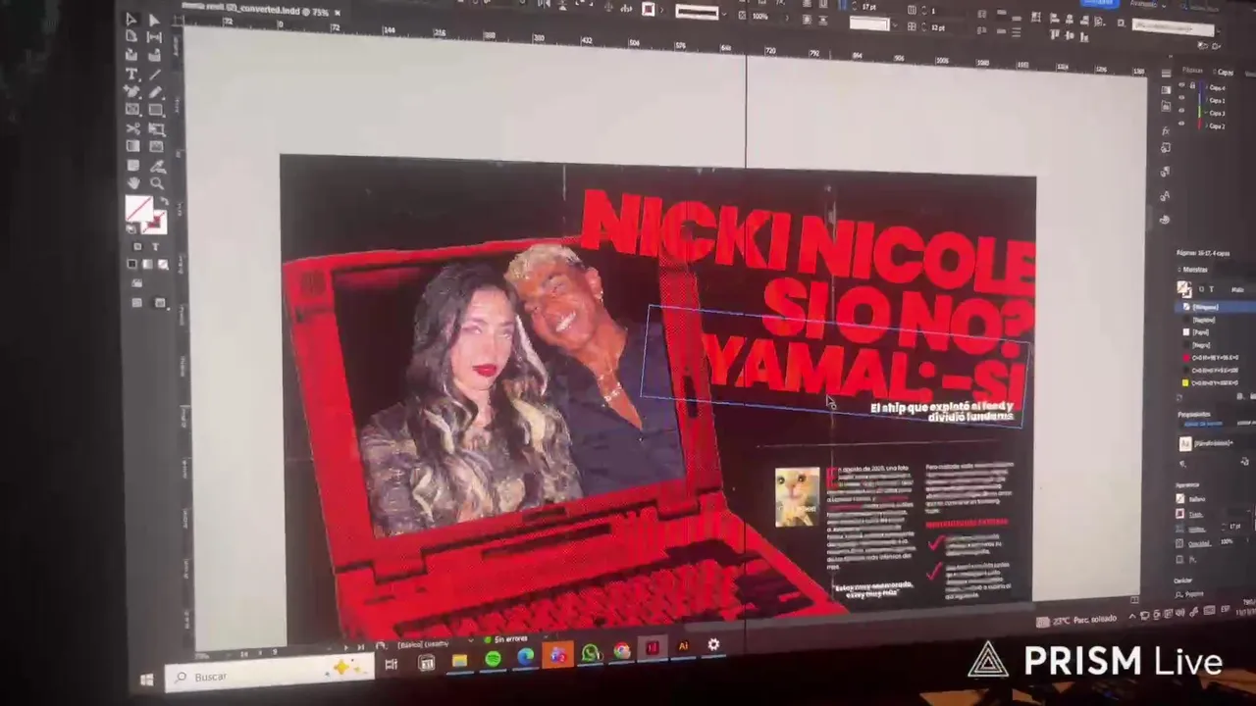Image resolution: width=1256 pixels, height=706 pixels.
Task: Select the Selection tool (black arrow)
Action: pos(131,19)
